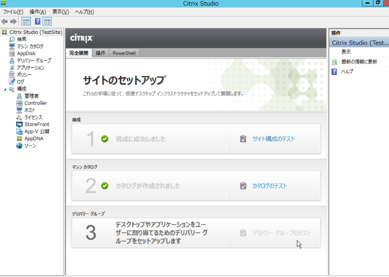Switch to the 操作 tab
This screenshot has height=277, width=389.
[100, 53]
